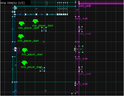Select the topmost info_player_start entity icon

point(36,21)
